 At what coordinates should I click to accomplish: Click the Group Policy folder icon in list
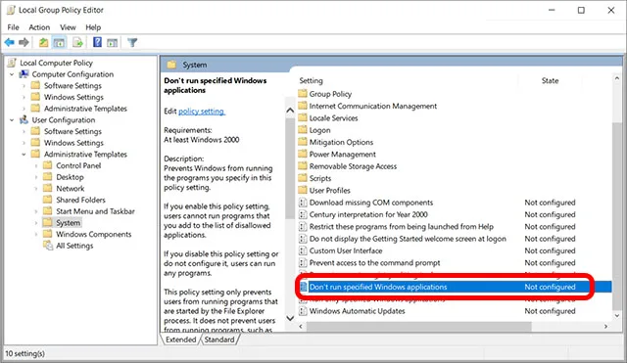[x=303, y=94]
